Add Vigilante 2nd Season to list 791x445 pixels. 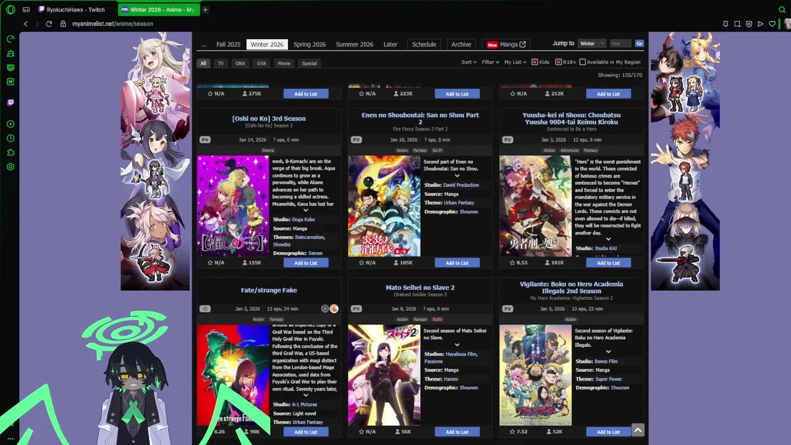pos(609,432)
